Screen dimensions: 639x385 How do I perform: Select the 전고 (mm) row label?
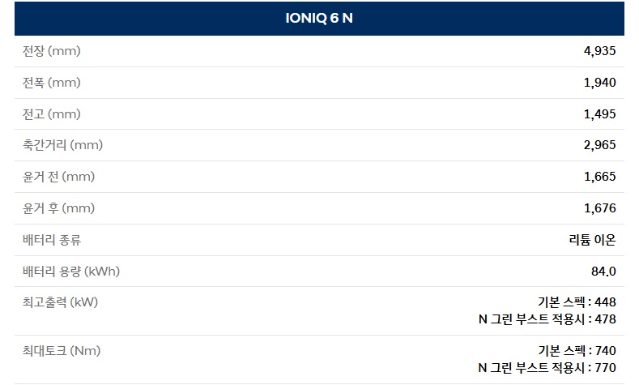pos(52,114)
